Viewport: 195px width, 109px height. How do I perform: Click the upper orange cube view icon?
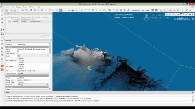(x=2, y=66)
